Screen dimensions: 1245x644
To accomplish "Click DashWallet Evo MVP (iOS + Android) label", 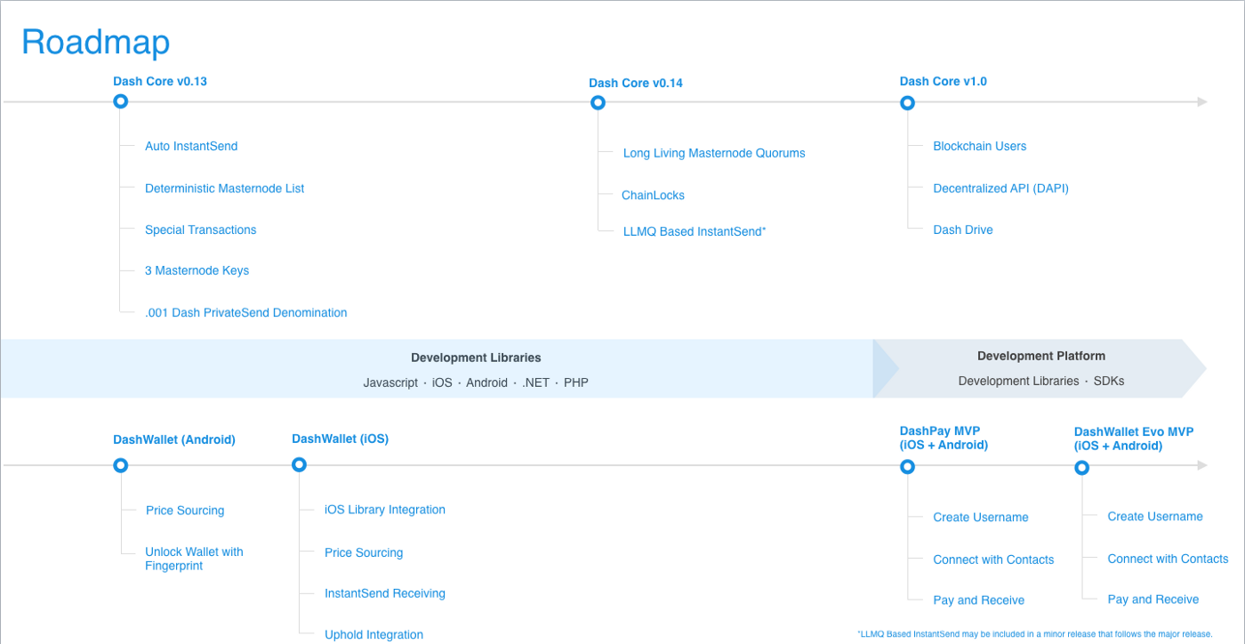I will click(1134, 439).
